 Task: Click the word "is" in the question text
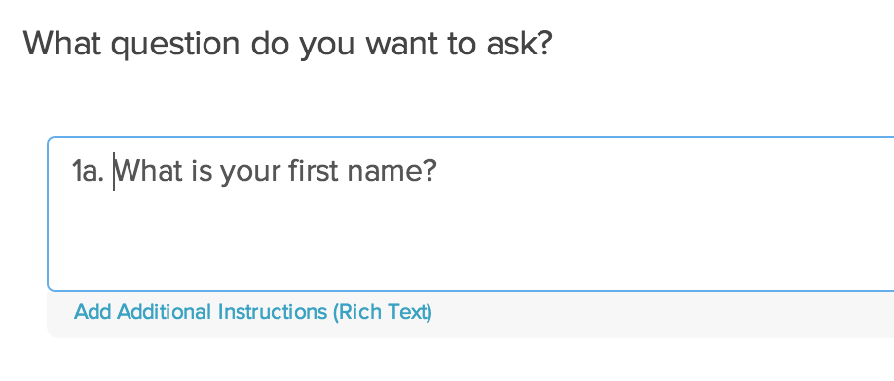pos(202,171)
